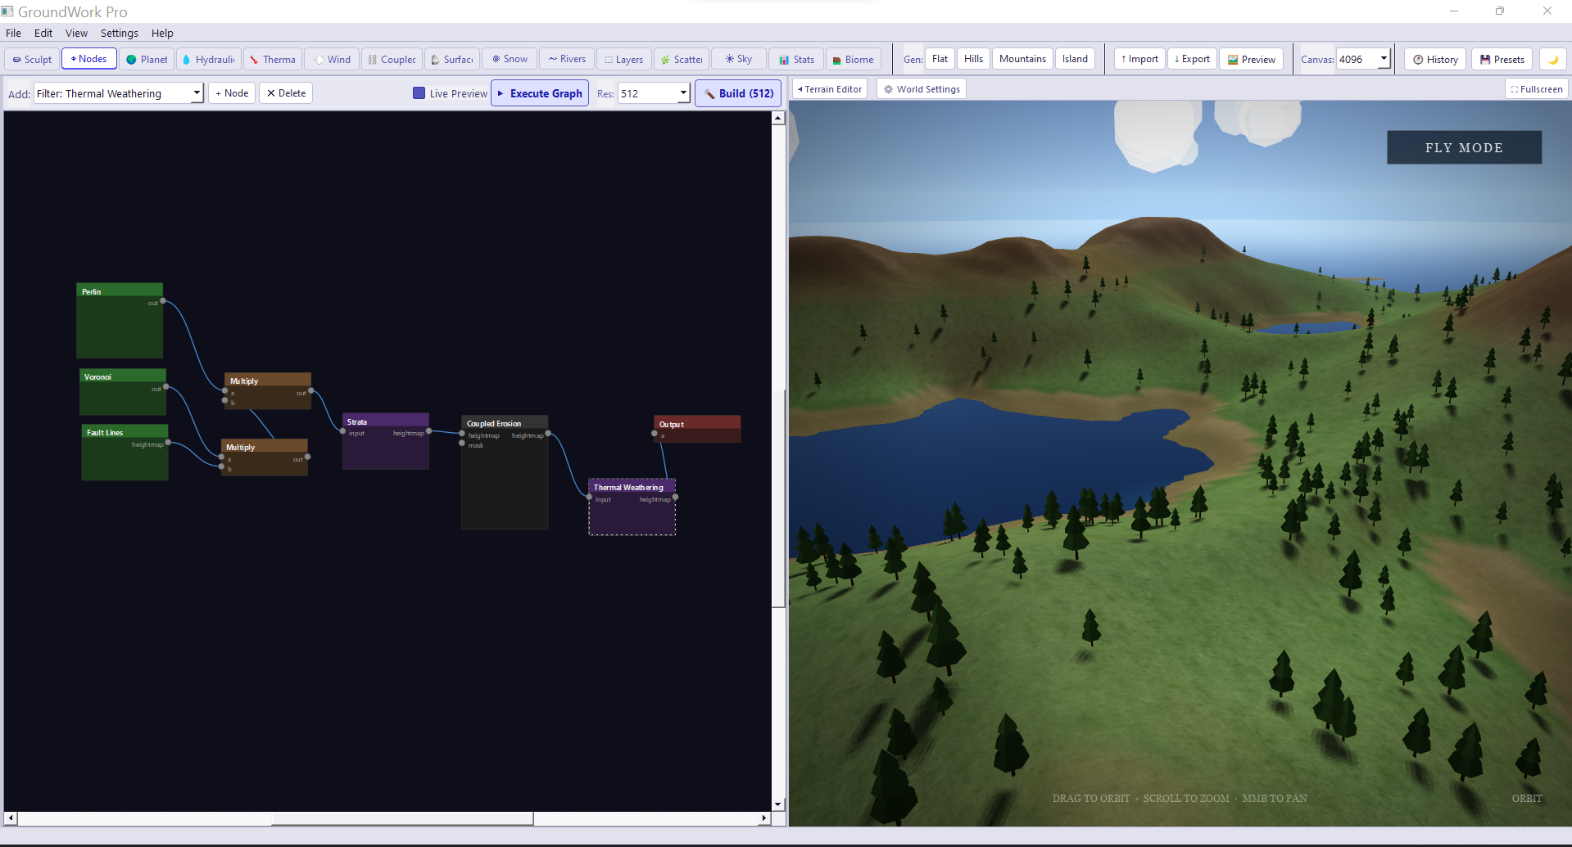Viewport: 1572px width, 847px height.
Task: Select the Output node
Action: point(697,429)
